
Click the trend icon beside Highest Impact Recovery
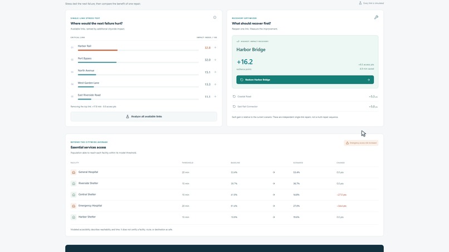238,42
